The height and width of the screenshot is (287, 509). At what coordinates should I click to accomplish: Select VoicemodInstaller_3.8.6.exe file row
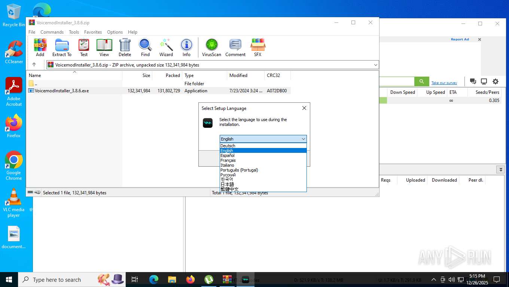point(159,91)
